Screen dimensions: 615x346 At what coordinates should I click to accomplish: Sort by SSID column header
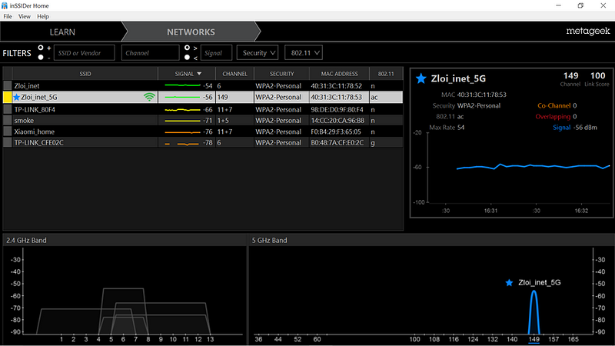[85, 74]
